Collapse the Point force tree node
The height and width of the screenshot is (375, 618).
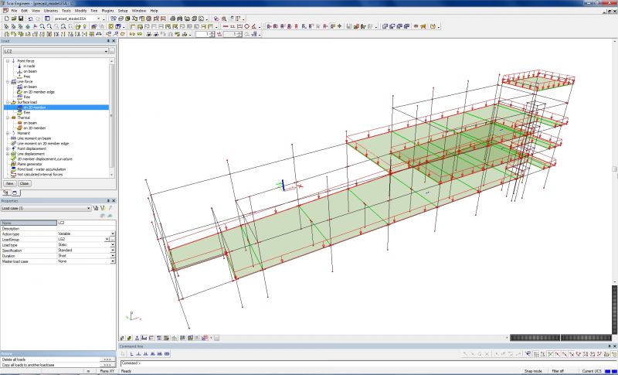click(6, 61)
